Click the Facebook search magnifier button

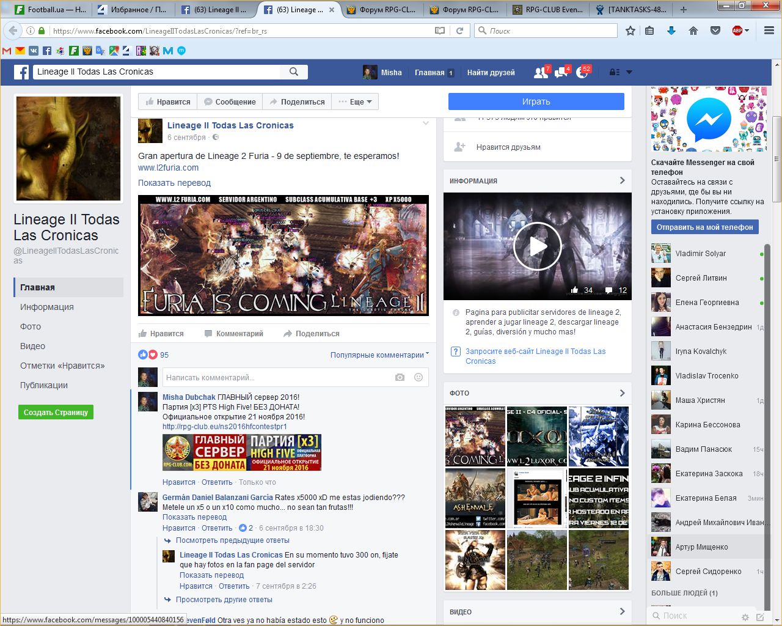(x=294, y=72)
